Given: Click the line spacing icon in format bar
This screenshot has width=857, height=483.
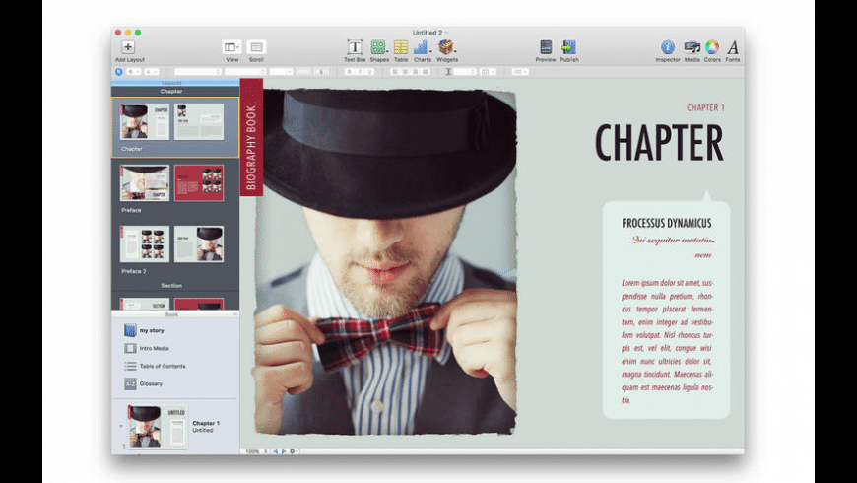Looking at the screenshot, I should point(449,72).
